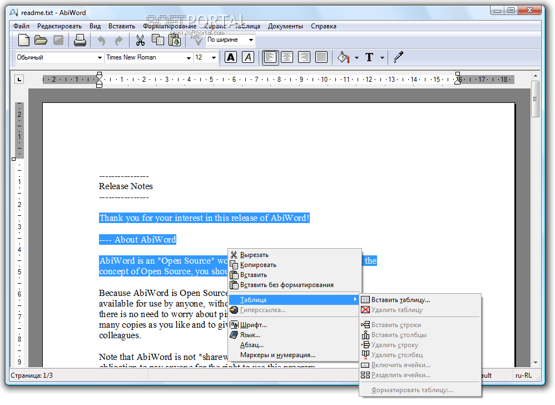
Task: Expand the highlight color arrow next to the paint bucket
Action: point(356,57)
